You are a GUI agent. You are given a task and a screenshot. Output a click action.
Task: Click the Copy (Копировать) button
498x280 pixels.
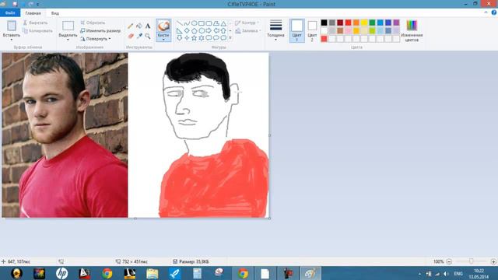tap(37, 31)
